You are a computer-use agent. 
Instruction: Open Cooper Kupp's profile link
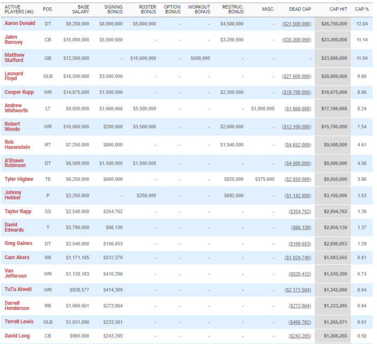tap(19, 92)
